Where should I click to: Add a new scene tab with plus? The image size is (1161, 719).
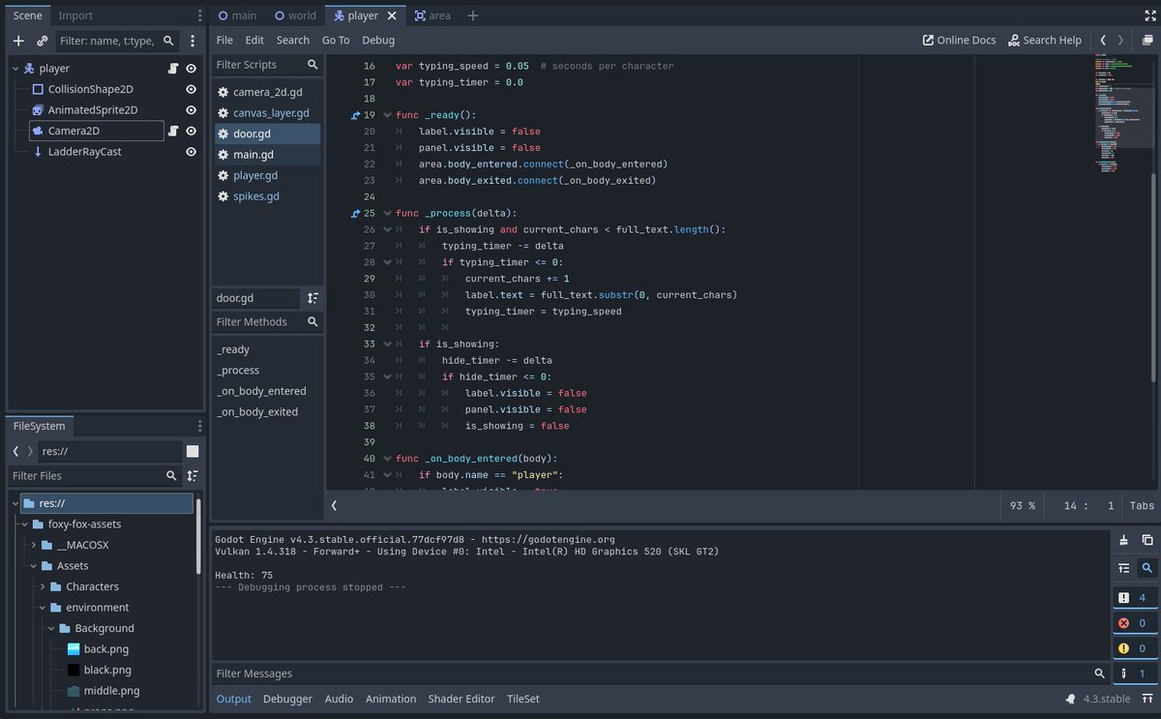(473, 15)
